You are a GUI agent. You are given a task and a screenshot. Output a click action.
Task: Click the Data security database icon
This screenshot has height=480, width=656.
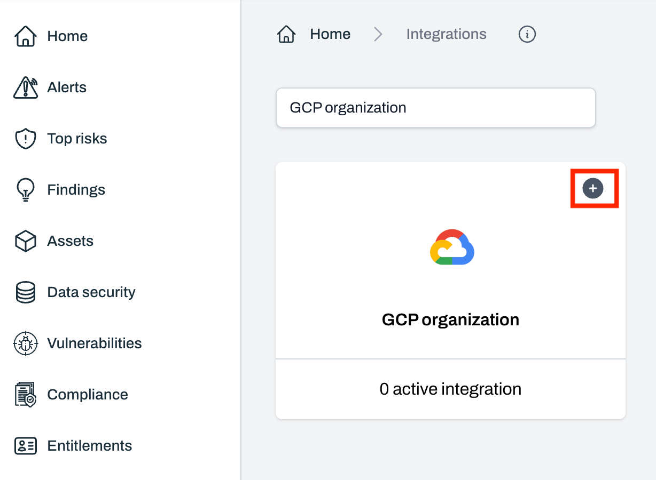(26, 292)
